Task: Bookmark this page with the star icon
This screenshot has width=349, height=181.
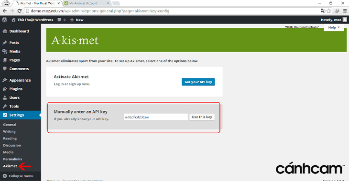Action: coord(329,11)
